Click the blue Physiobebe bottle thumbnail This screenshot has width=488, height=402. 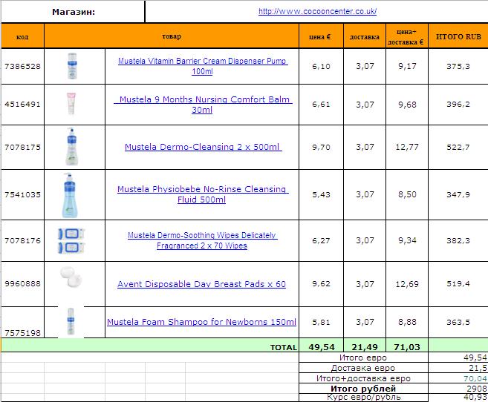coord(72,194)
